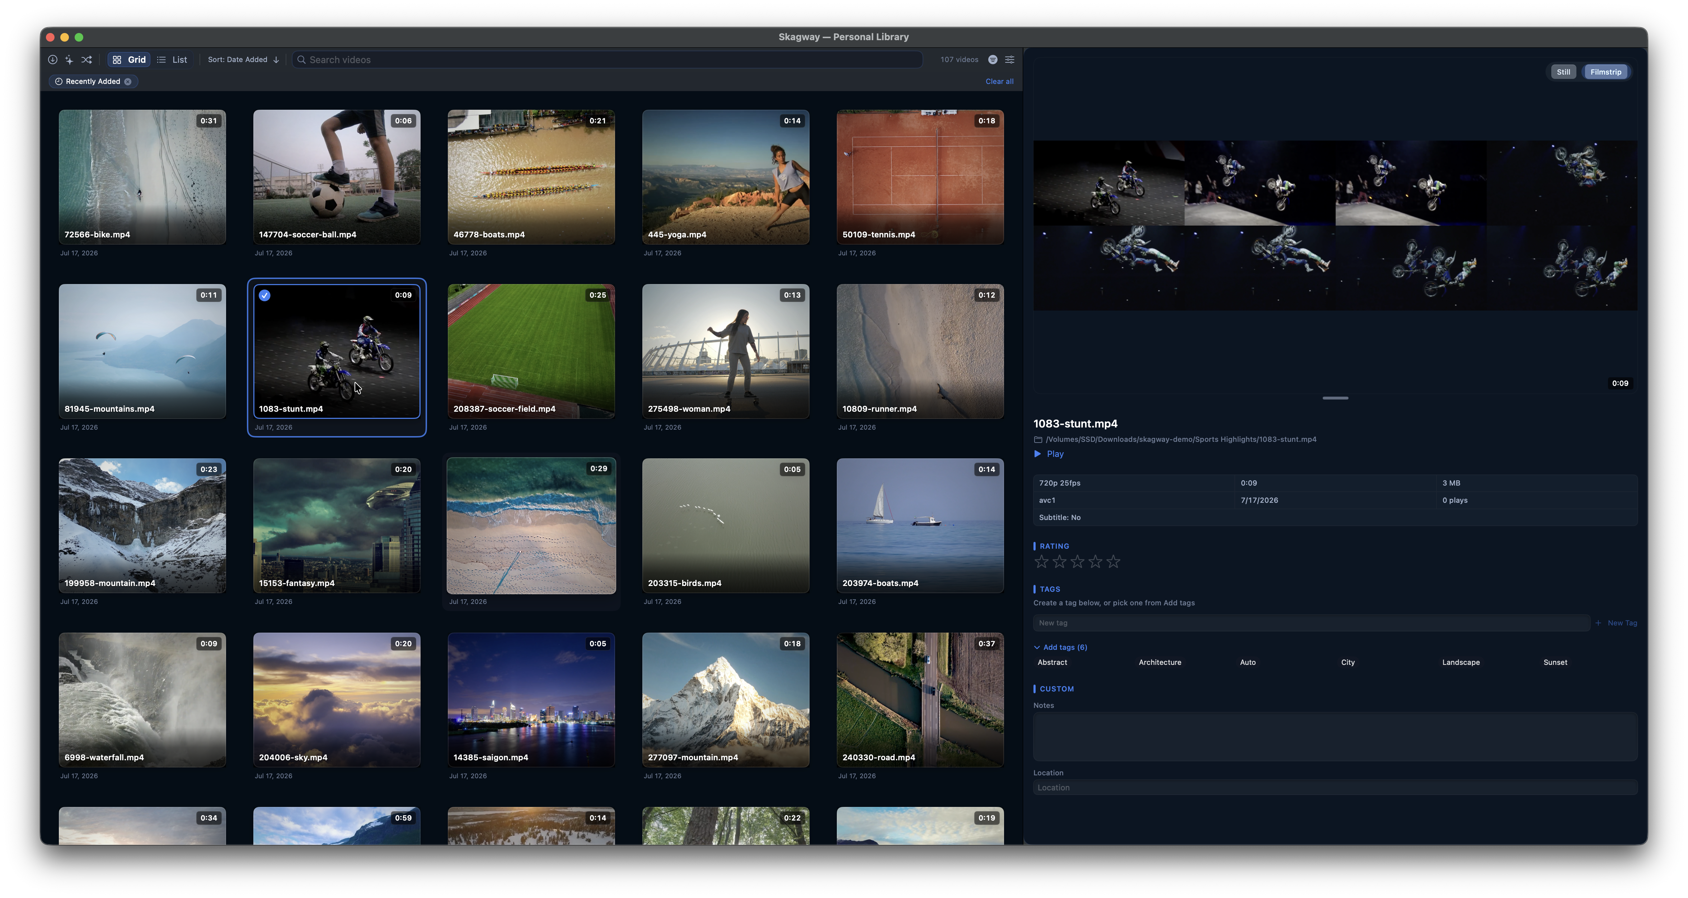This screenshot has height=898, width=1688.
Task: Switch the preview to Filmstrip mode
Action: 1605,72
